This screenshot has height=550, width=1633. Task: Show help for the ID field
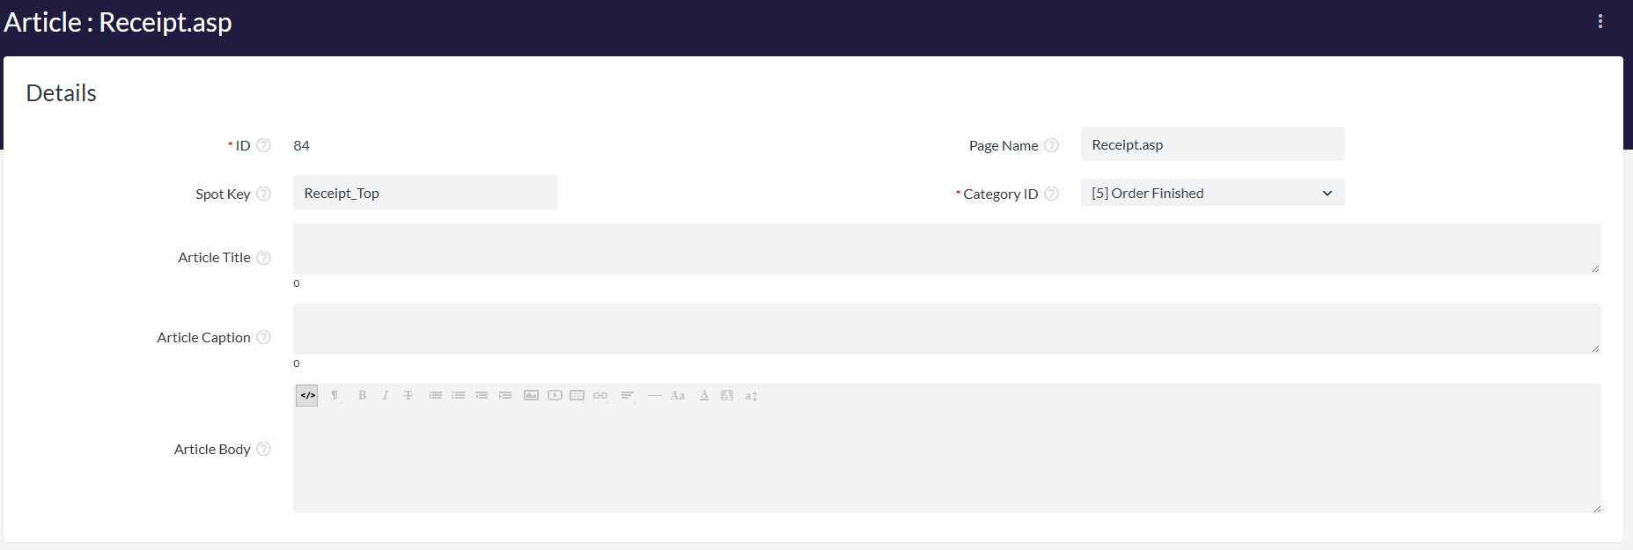(263, 145)
